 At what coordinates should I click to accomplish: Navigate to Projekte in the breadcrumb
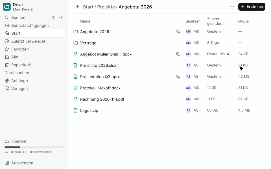106,7
